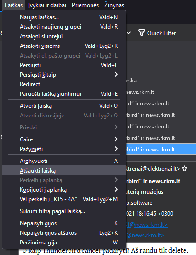Expand Kopijuoti į aplanką submenu
This screenshot has height=255, width=196.
(116, 190)
